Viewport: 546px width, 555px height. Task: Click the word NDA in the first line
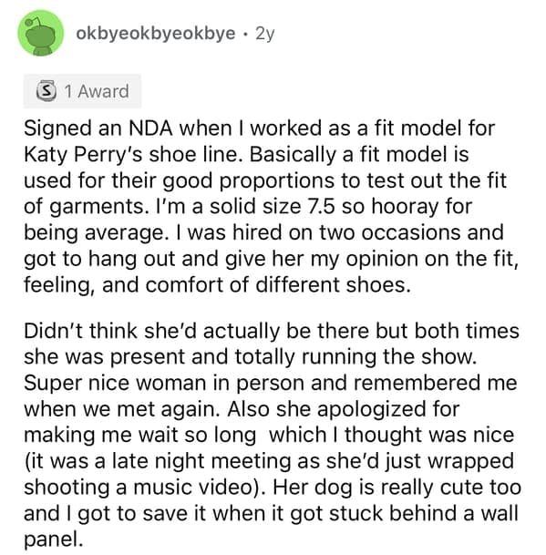pyautogui.click(x=150, y=128)
